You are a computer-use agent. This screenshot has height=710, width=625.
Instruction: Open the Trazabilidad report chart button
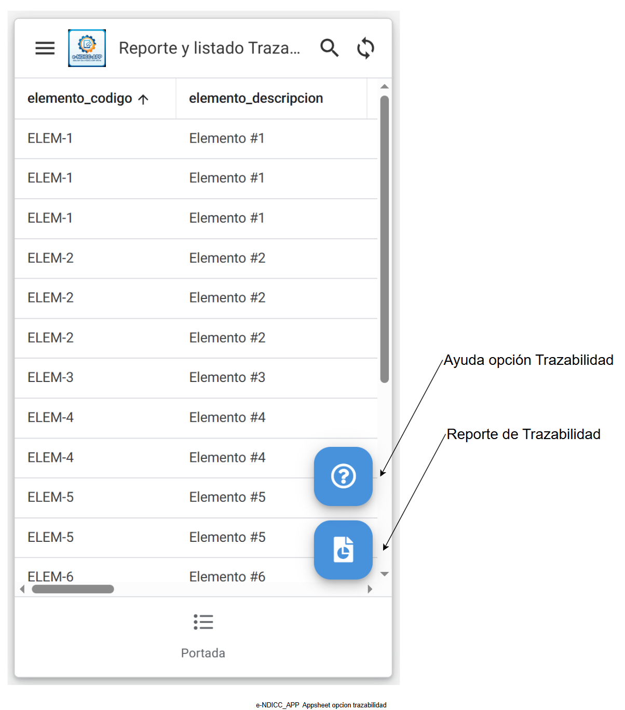(x=343, y=550)
